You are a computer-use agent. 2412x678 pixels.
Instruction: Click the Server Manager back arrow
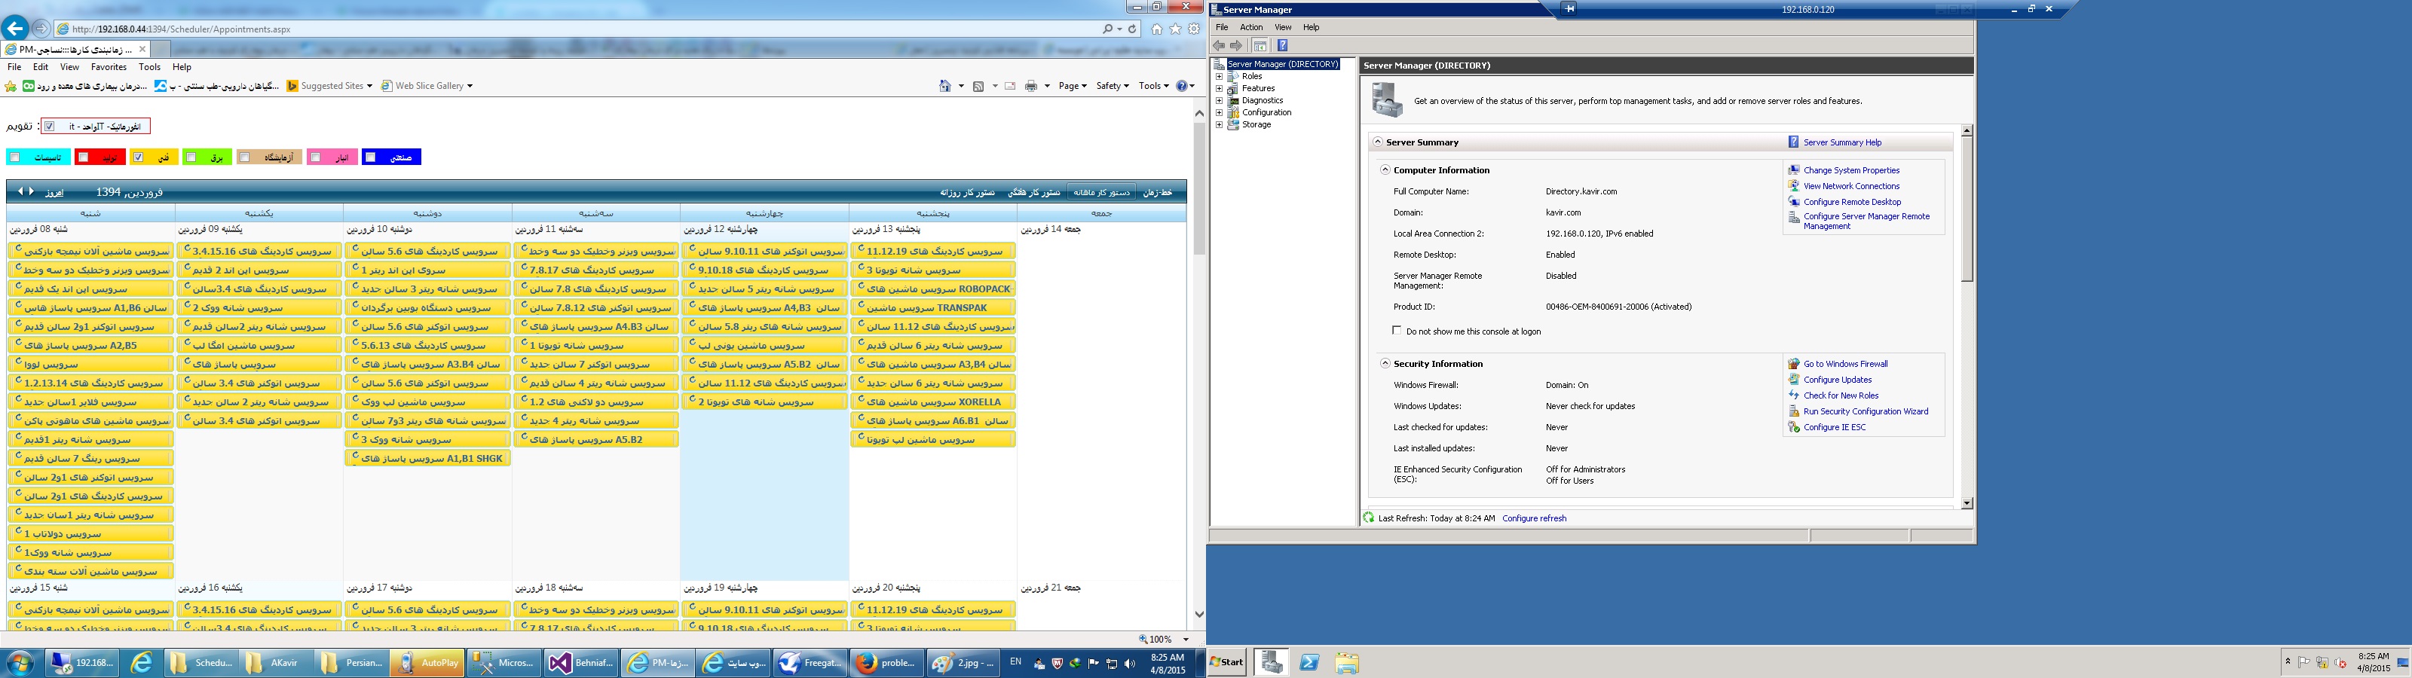[x=1219, y=45]
